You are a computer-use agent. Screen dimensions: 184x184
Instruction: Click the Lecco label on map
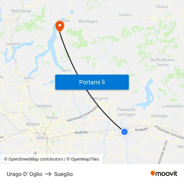coord(66,70)
